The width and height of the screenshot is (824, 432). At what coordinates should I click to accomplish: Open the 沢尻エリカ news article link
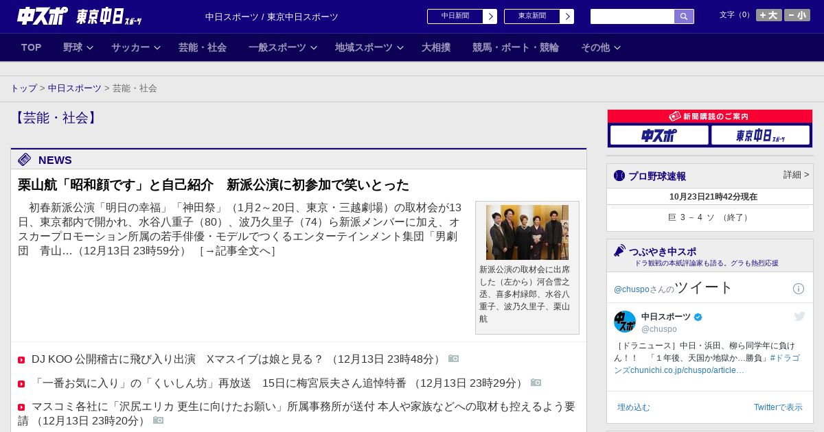[297, 413]
